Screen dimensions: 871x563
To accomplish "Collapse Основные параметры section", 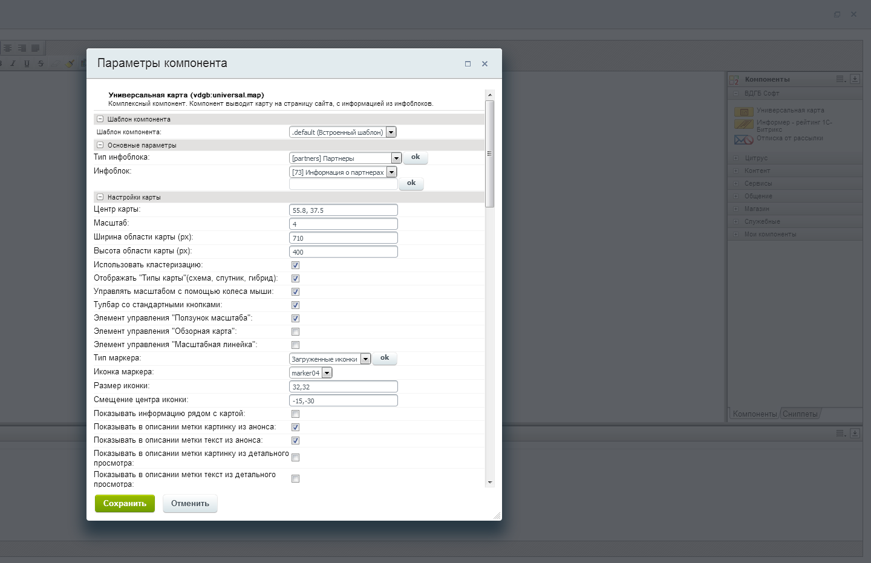I will pos(100,145).
